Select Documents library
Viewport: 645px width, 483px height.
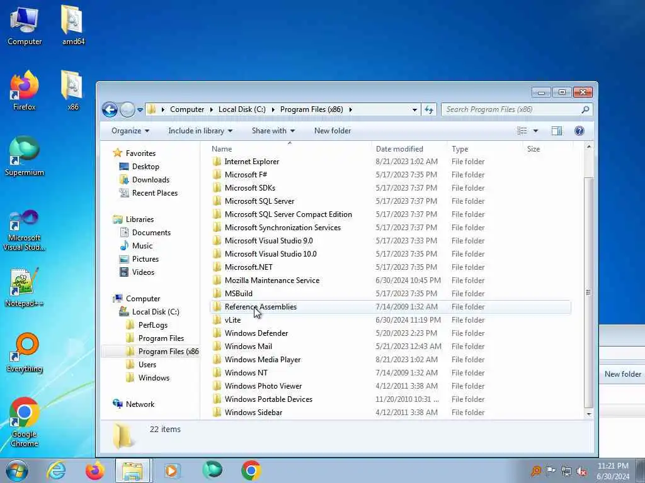pyautogui.click(x=151, y=233)
